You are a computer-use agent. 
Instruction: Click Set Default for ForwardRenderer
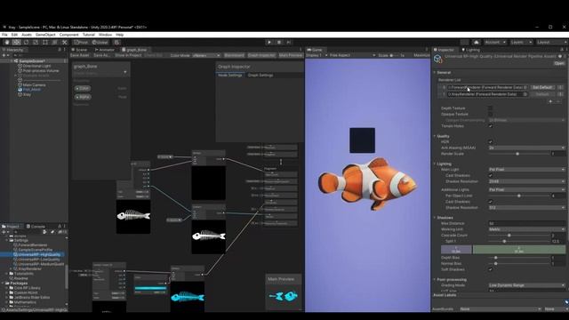[542, 87]
